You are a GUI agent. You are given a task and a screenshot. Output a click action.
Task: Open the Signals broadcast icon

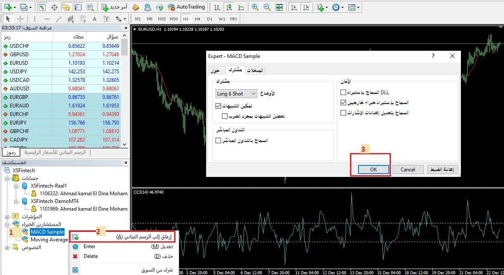click(159, 7)
